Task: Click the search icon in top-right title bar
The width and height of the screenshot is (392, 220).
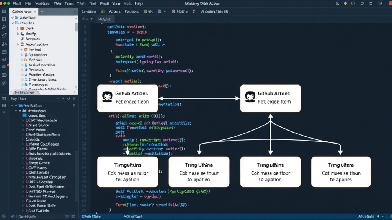Action: click(337, 3)
